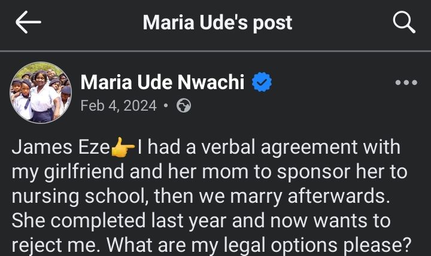Image resolution: width=431 pixels, height=256 pixels.
Task: Open Maria Ude Nwachi's profile picture
Action: 41,92
